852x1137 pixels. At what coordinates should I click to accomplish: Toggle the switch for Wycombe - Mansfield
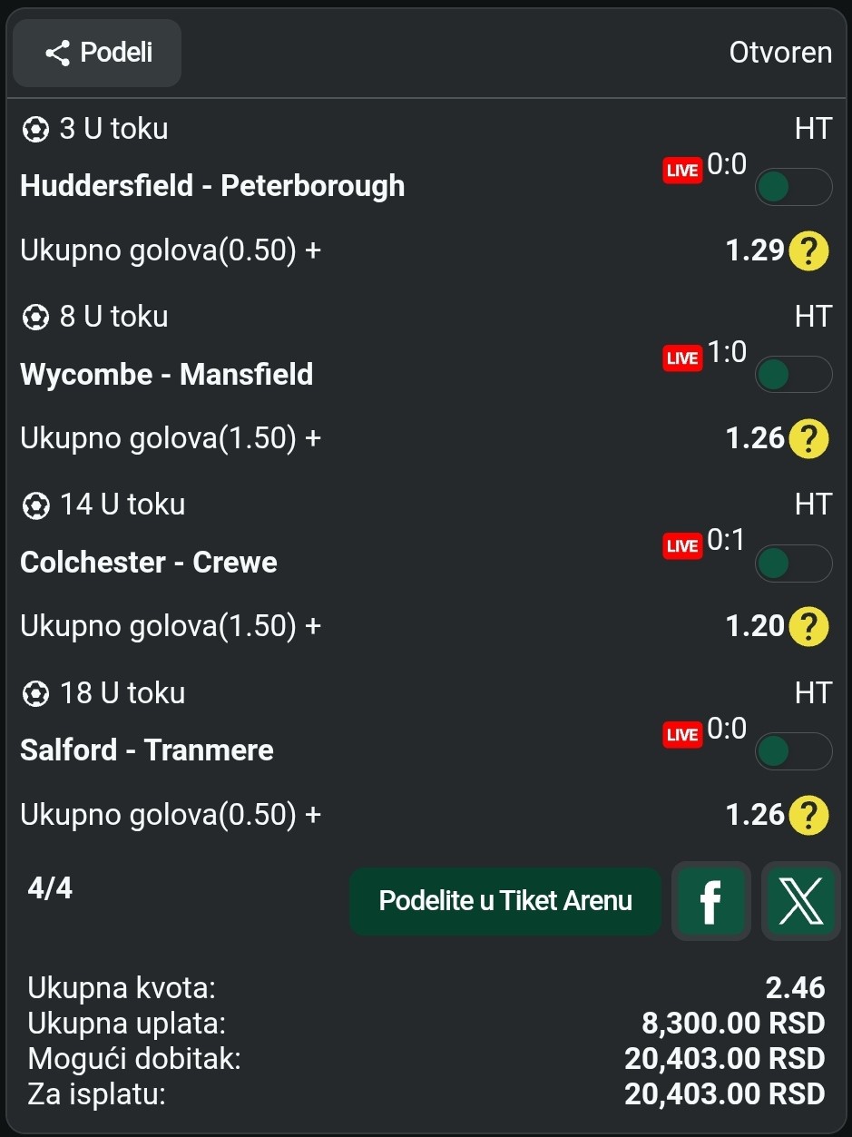coord(794,375)
